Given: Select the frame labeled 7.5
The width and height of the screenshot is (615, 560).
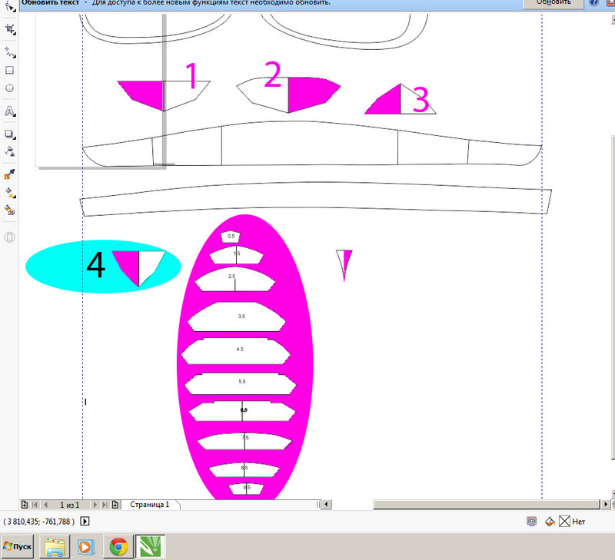Looking at the screenshot, I should pos(244,441).
